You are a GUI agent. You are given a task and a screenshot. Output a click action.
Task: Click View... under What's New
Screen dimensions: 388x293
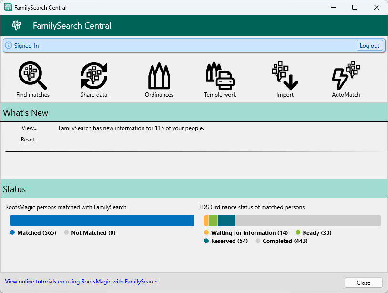30,128
